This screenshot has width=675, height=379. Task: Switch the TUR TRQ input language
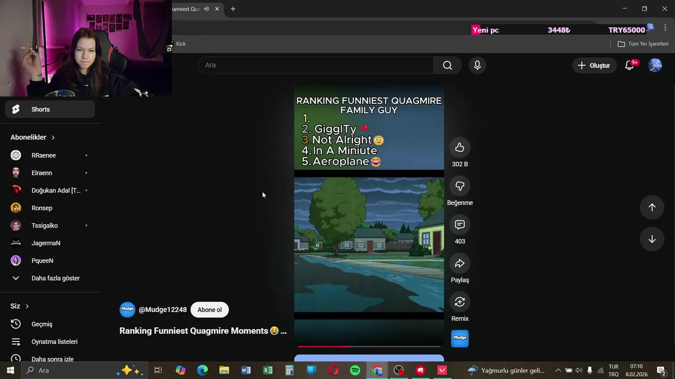point(614,370)
